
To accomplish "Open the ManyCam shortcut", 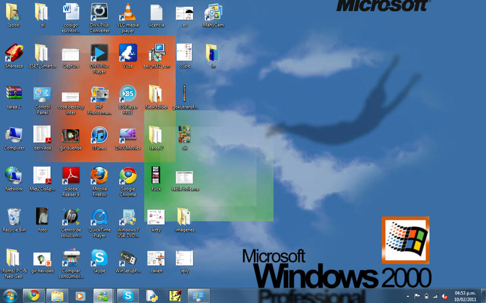I will (x=213, y=13).
